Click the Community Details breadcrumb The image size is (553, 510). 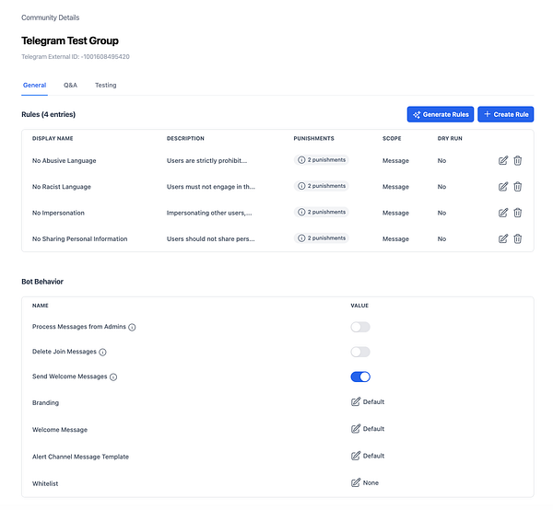tap(50, 17)
